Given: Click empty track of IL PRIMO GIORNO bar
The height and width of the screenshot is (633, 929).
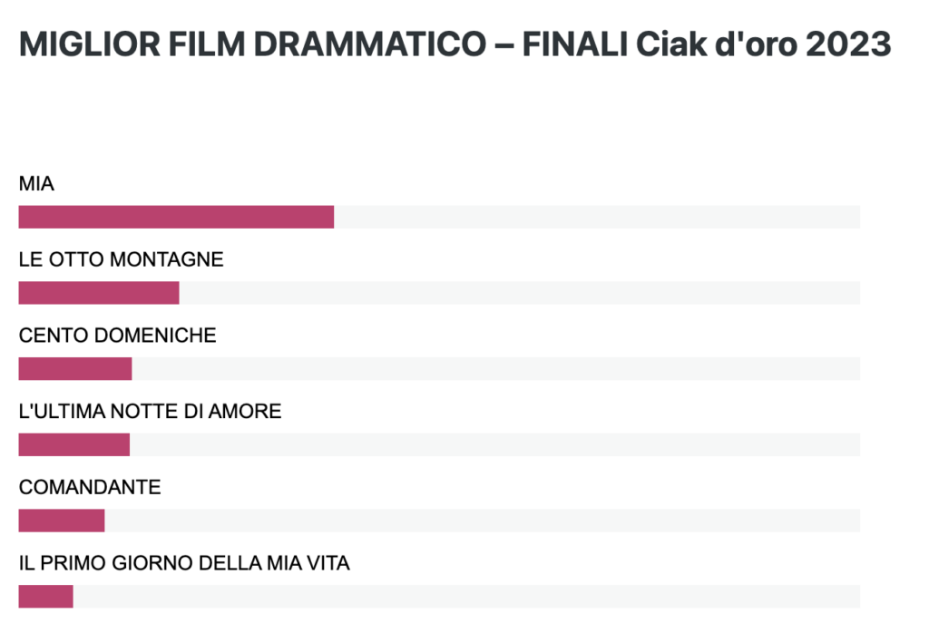Looking at the screenshot, I should point(467,597).
